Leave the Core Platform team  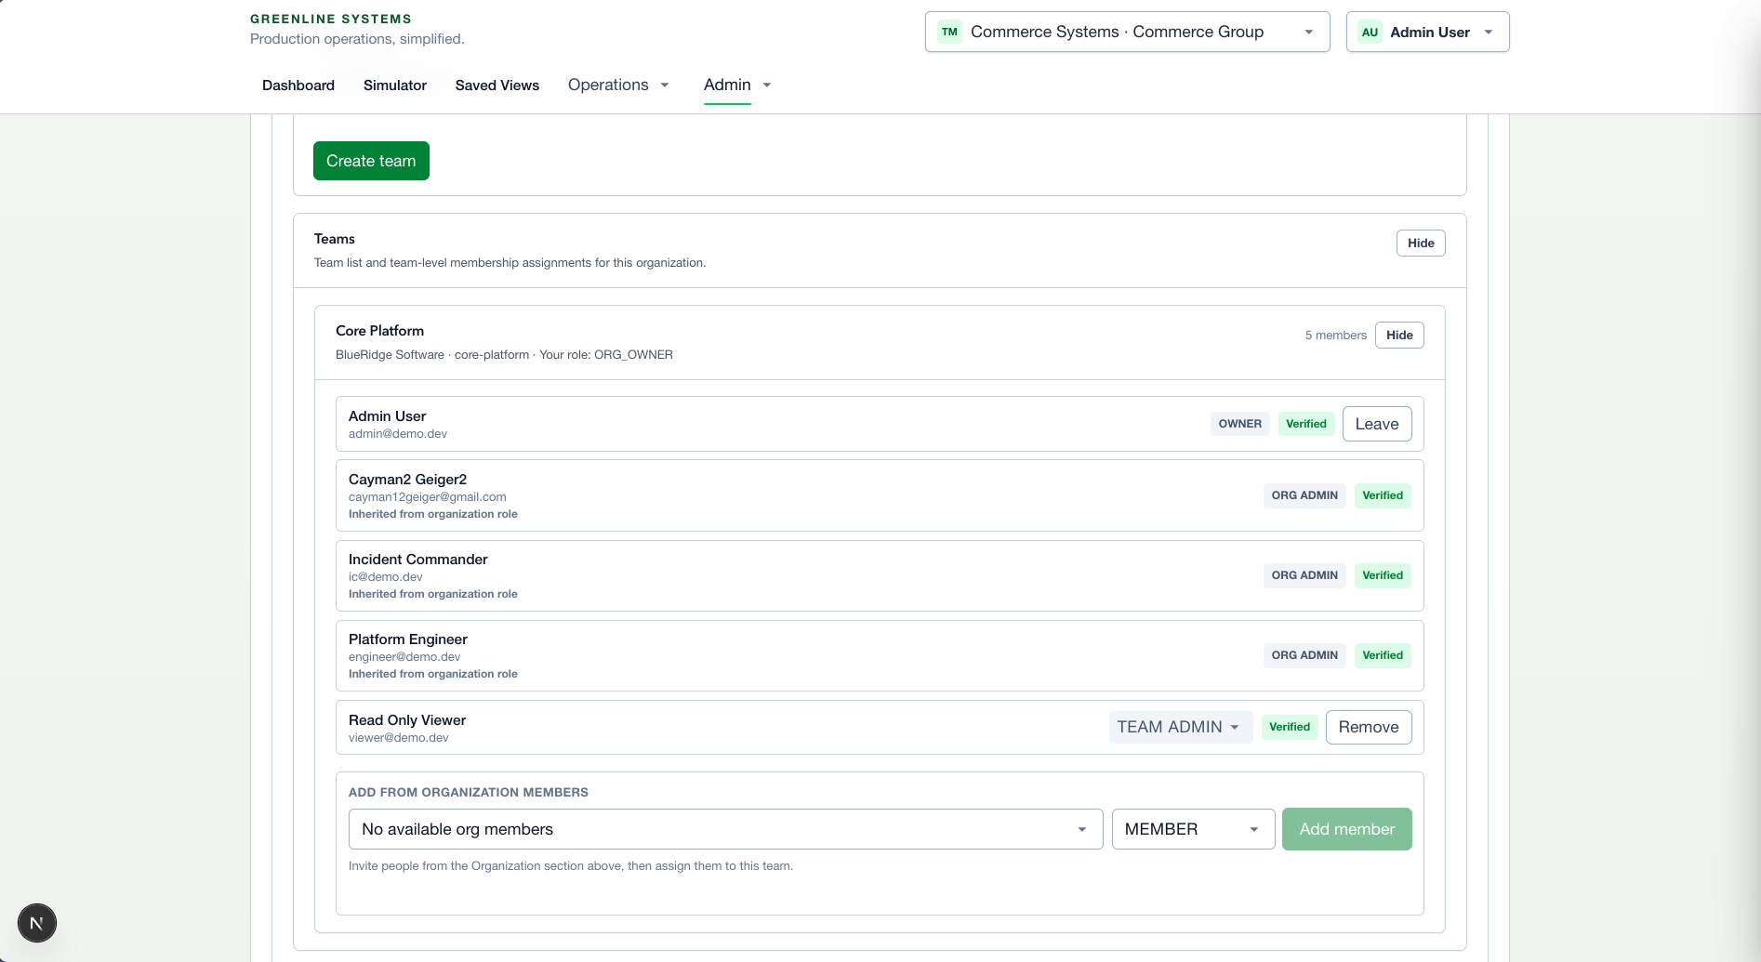pos(1376,424)
